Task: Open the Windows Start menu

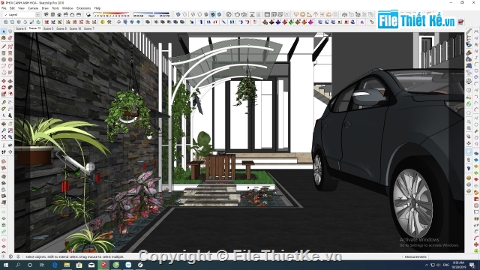Action: tap(6, 265)
